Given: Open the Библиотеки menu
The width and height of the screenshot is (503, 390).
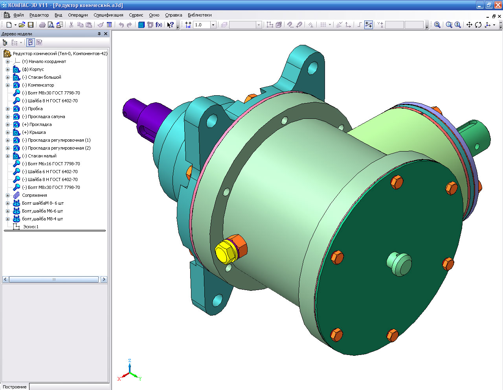Looking at the screenshot, I should [199, 15].
